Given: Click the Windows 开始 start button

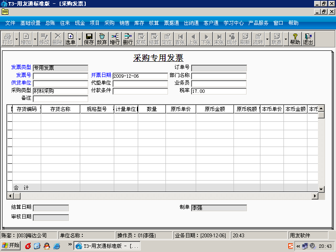Looking at the screenshot, I should (x=11, y=246).
